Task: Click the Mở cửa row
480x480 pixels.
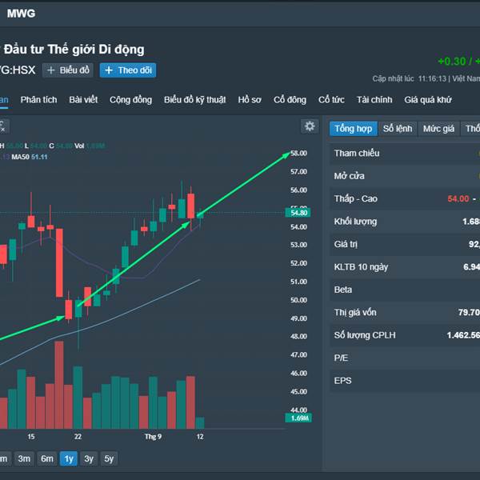Action: point(405,176)
